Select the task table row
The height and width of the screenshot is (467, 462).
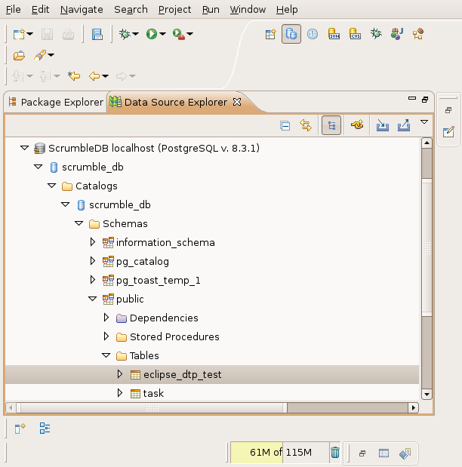point(212,393)
